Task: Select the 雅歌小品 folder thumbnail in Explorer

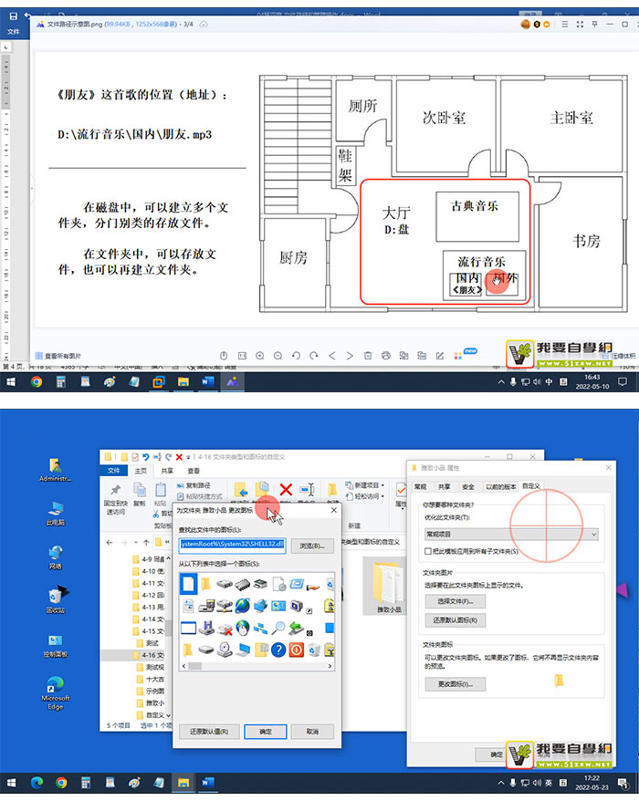Action: pos(388,587)
